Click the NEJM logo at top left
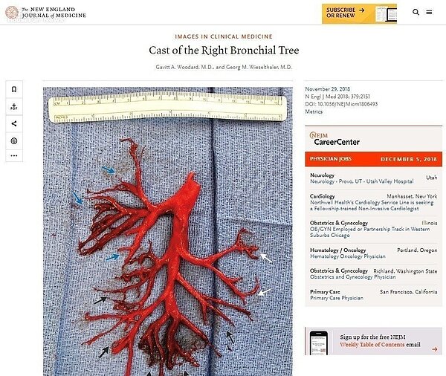 tap(45, 13)
